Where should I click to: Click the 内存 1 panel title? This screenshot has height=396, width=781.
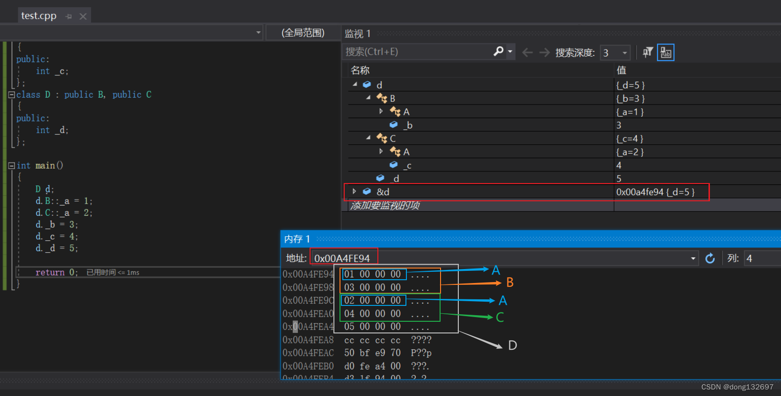coord(297,239)
